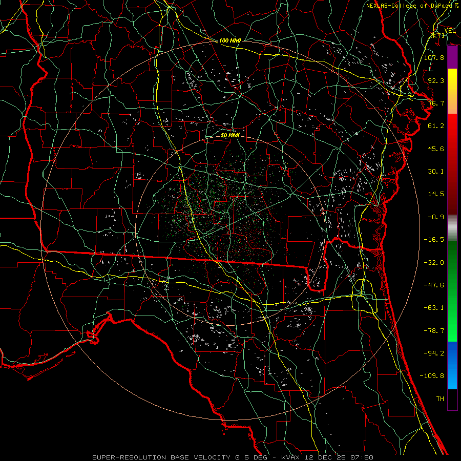The image size is (461, 461).
Task: Click the black TH box on the color bar
Action: tap(452, 400)
